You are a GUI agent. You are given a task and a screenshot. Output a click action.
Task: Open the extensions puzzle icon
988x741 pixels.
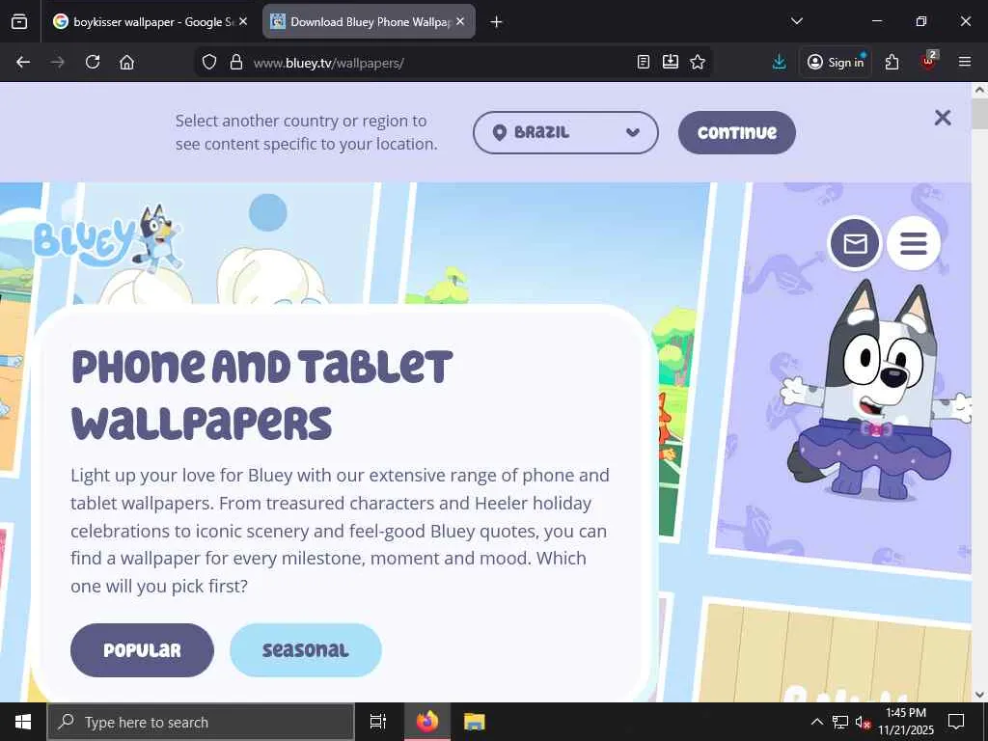892,62
